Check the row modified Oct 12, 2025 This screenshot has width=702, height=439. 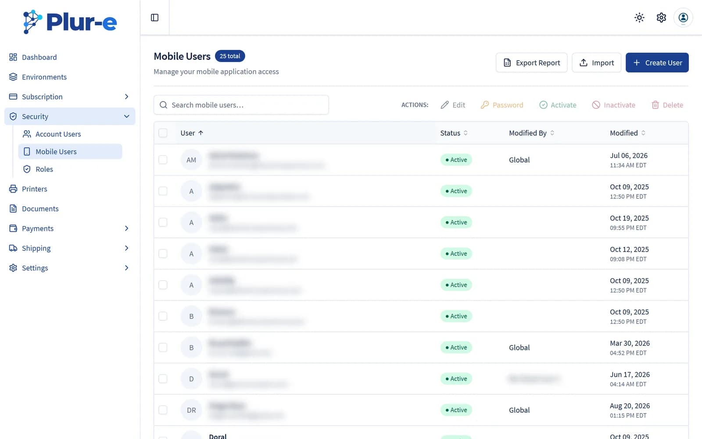click(163, 254)
